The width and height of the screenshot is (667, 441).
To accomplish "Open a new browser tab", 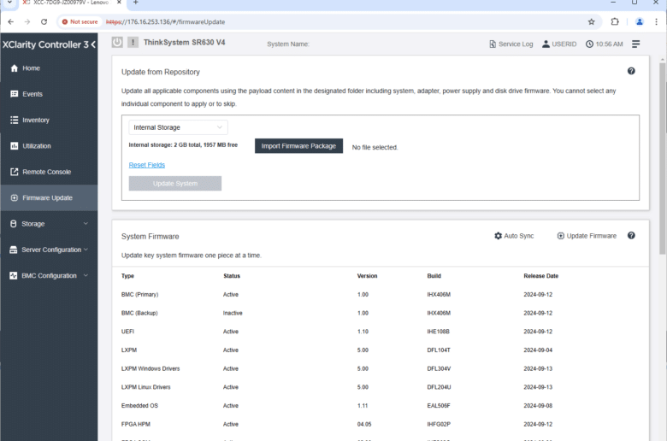I will [135, 3].
